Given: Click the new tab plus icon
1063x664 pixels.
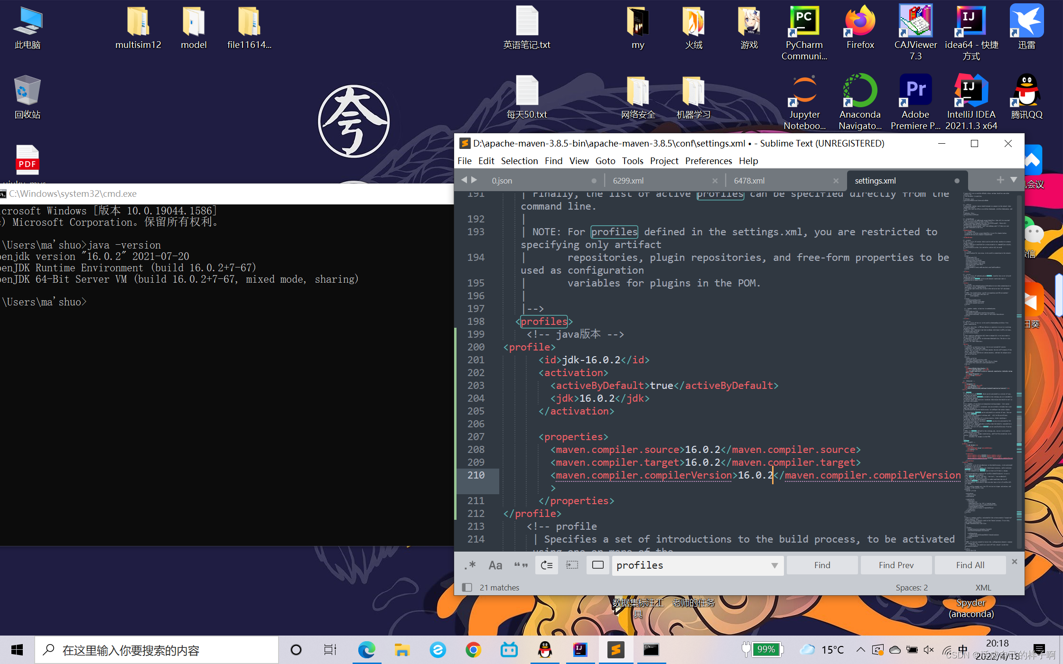Looking at the screenshot, I should [x=1000, y=180].
